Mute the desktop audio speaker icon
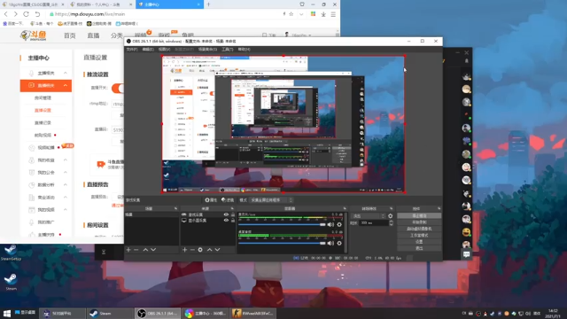The height and width of the screenshot is (319, 567). [330, 243]
